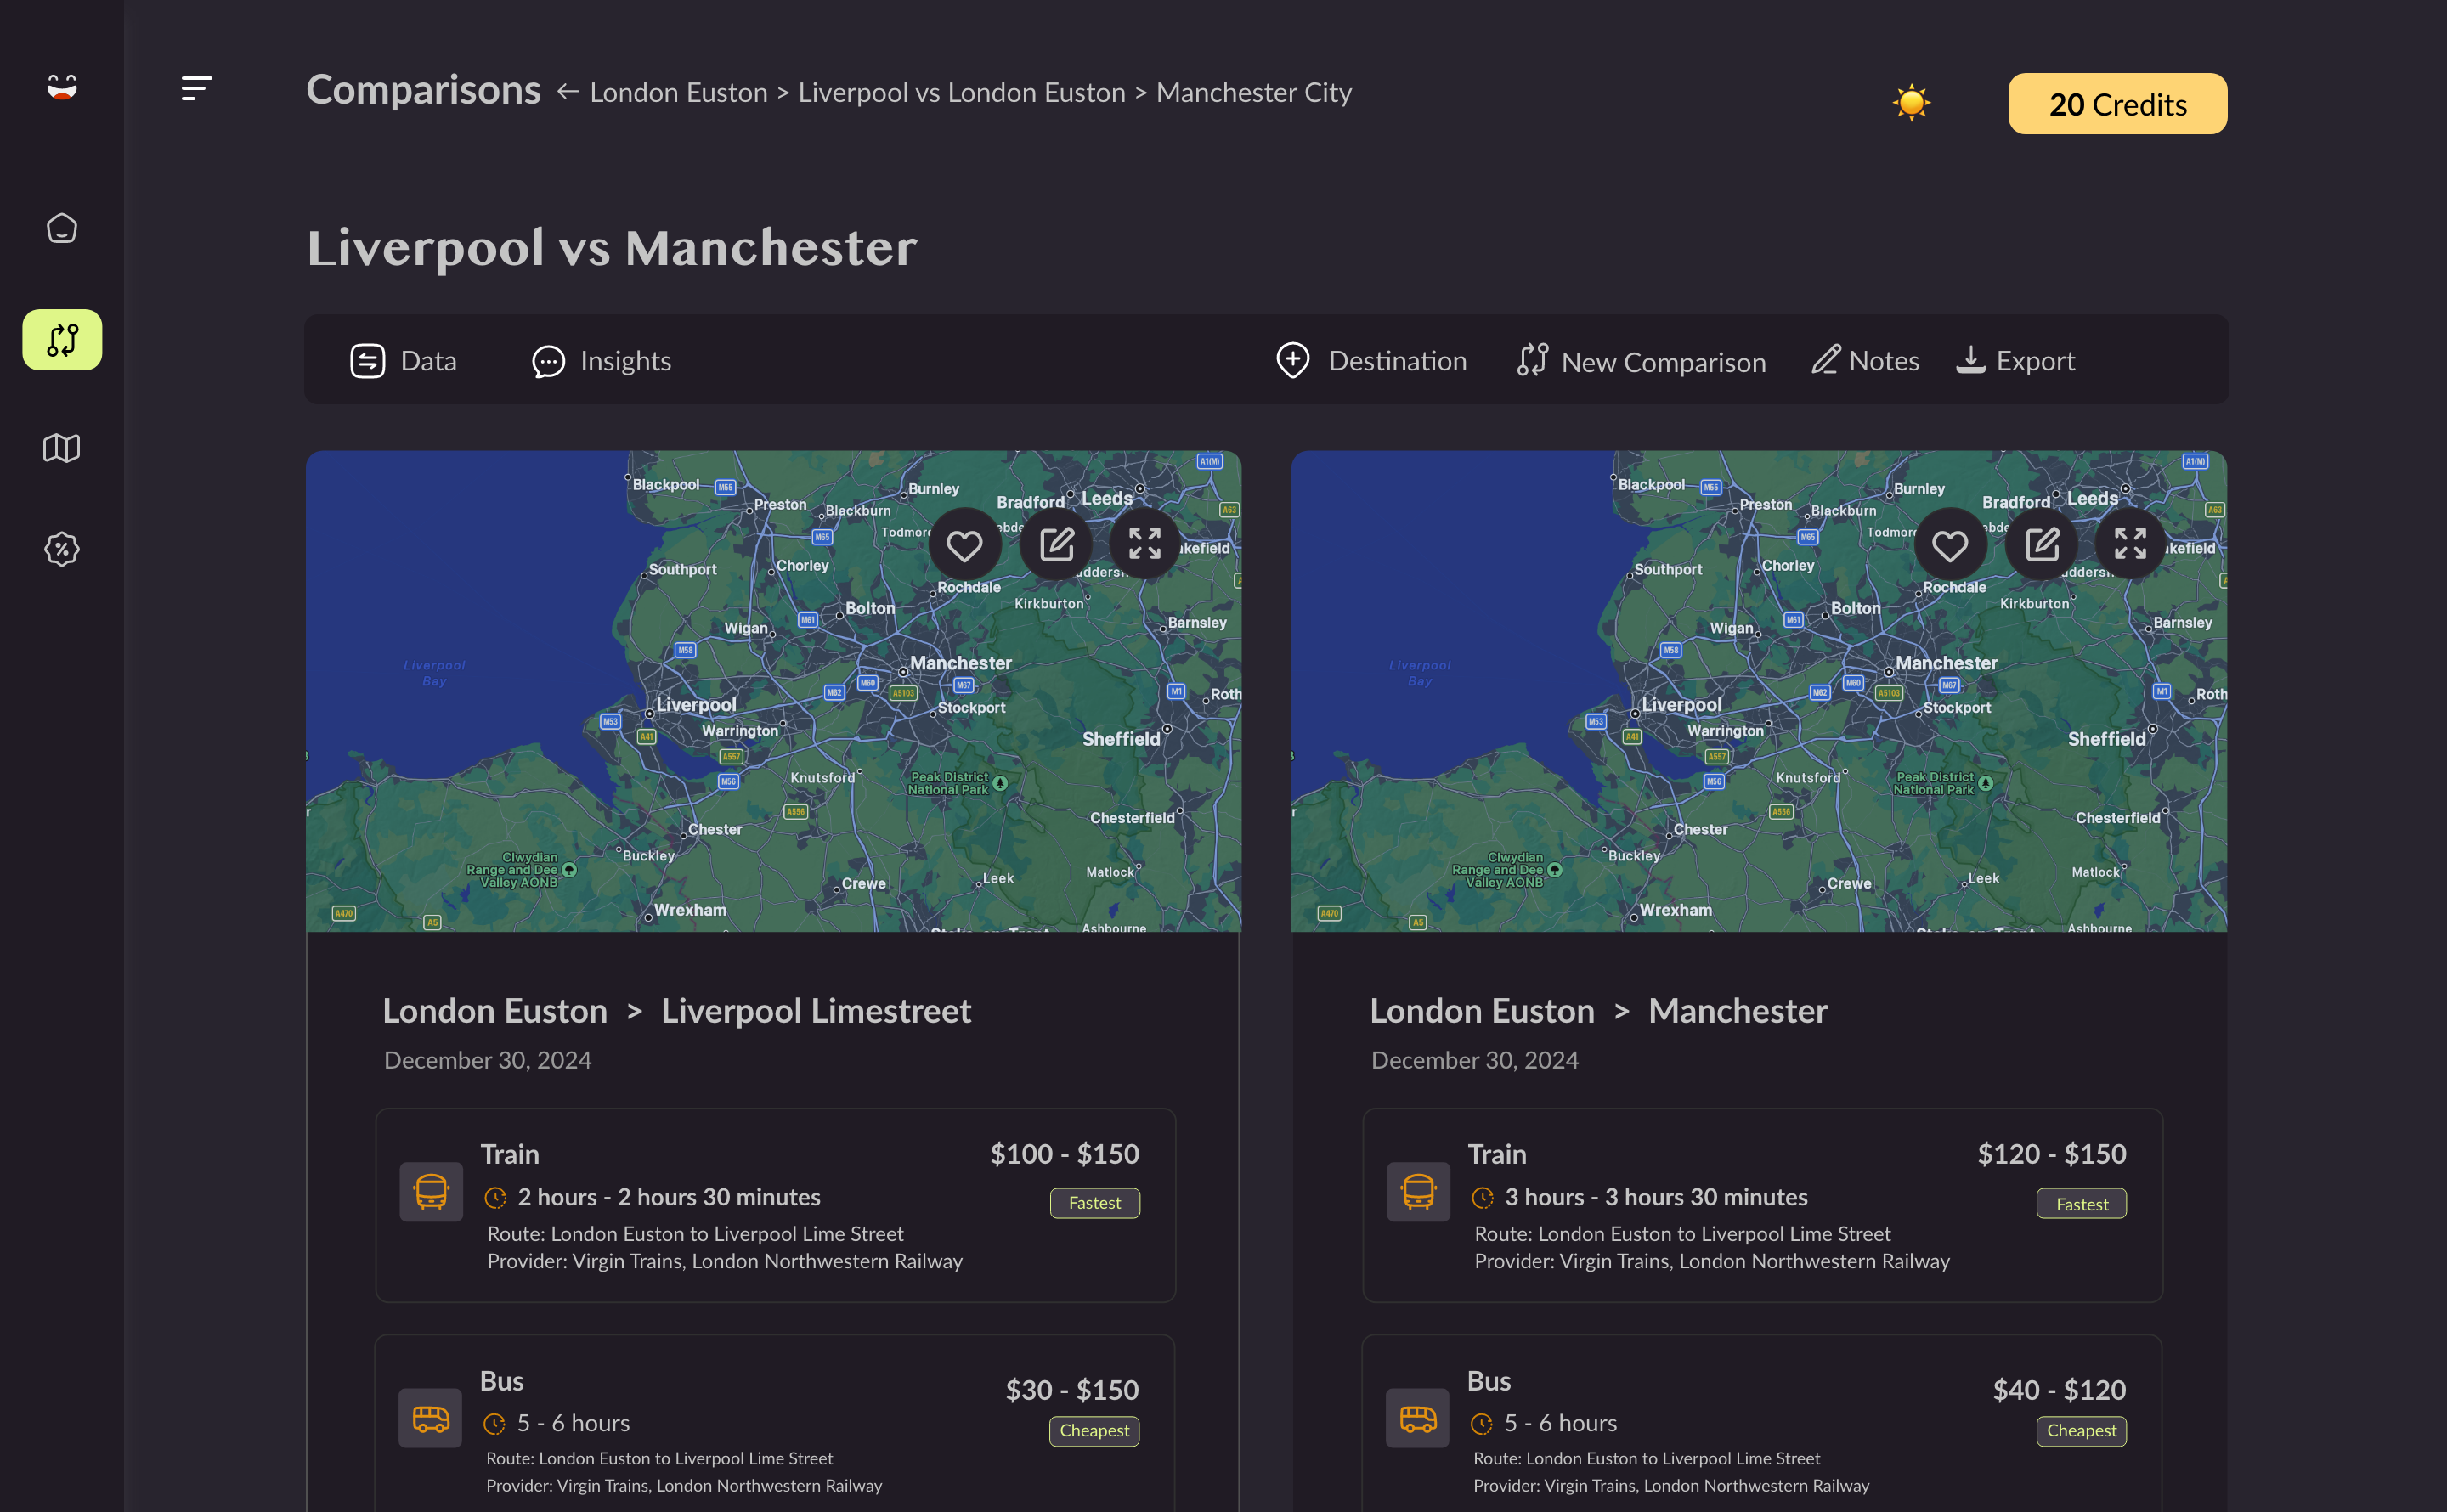Click the edit pencil icon on Manchester card

(x=2040, y=544)
